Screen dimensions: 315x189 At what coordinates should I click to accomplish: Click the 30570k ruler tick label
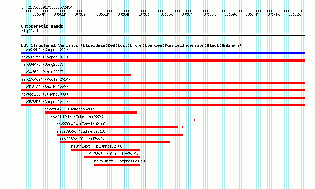252,14
